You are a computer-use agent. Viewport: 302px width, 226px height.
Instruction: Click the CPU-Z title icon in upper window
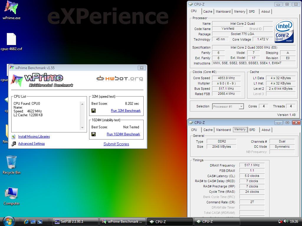[x=191, y=4]
